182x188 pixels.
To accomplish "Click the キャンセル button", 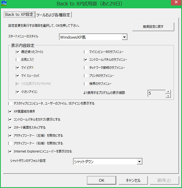I will click(133, 180).
